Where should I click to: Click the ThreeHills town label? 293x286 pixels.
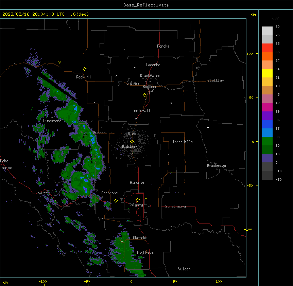[x=183, y=142]
